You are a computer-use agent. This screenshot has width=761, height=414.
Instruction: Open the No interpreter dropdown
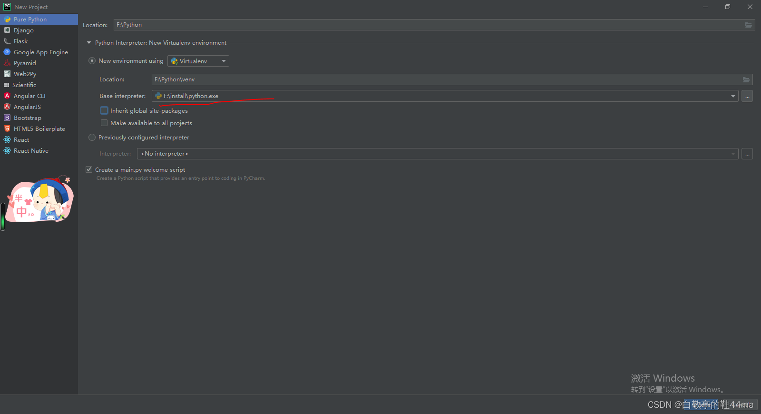point(438,154)
